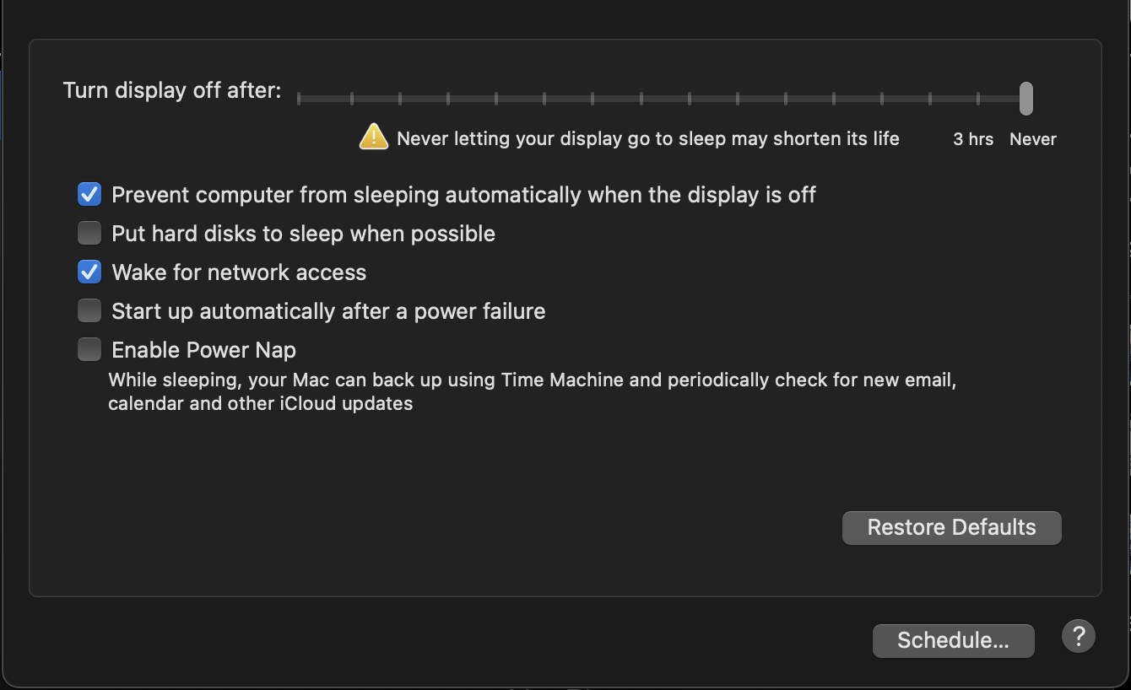
Task: Click the display sleep warning message text
Action: point(647,139)
